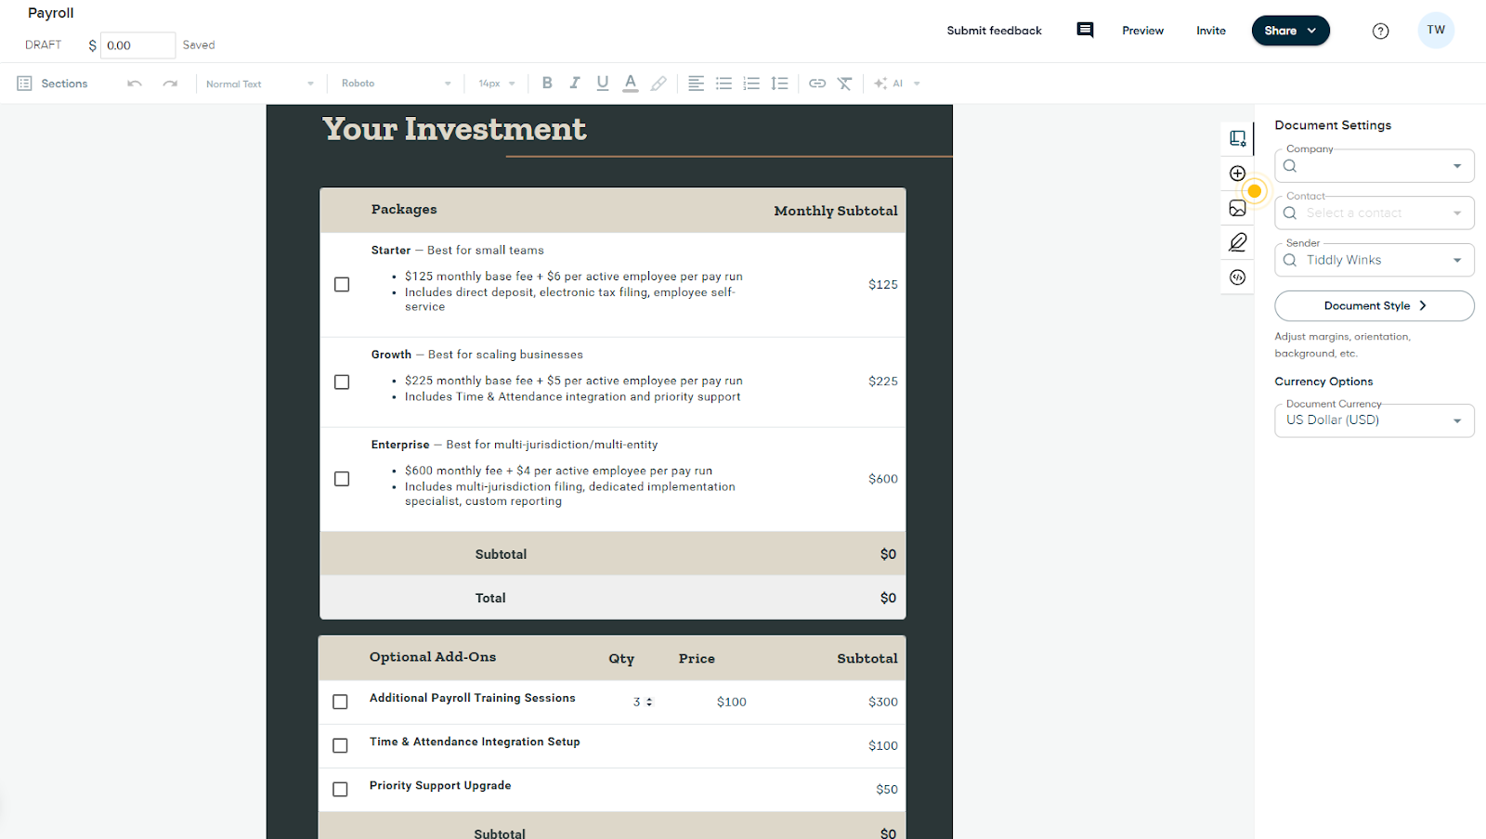Open signature pen sidebar icon
This screenshot has height=839, width=1486.
click(x=1237, y=242)
